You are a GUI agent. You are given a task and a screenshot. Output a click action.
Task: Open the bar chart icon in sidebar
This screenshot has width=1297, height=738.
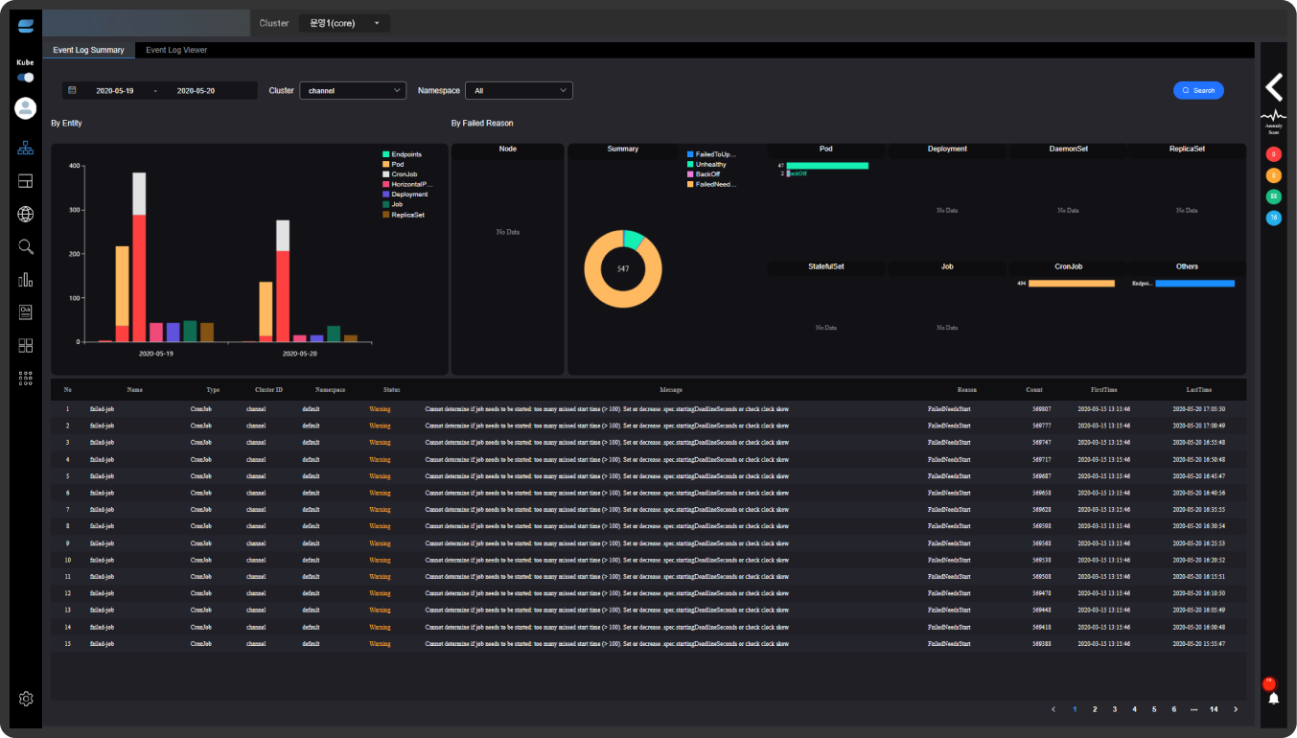26,279
